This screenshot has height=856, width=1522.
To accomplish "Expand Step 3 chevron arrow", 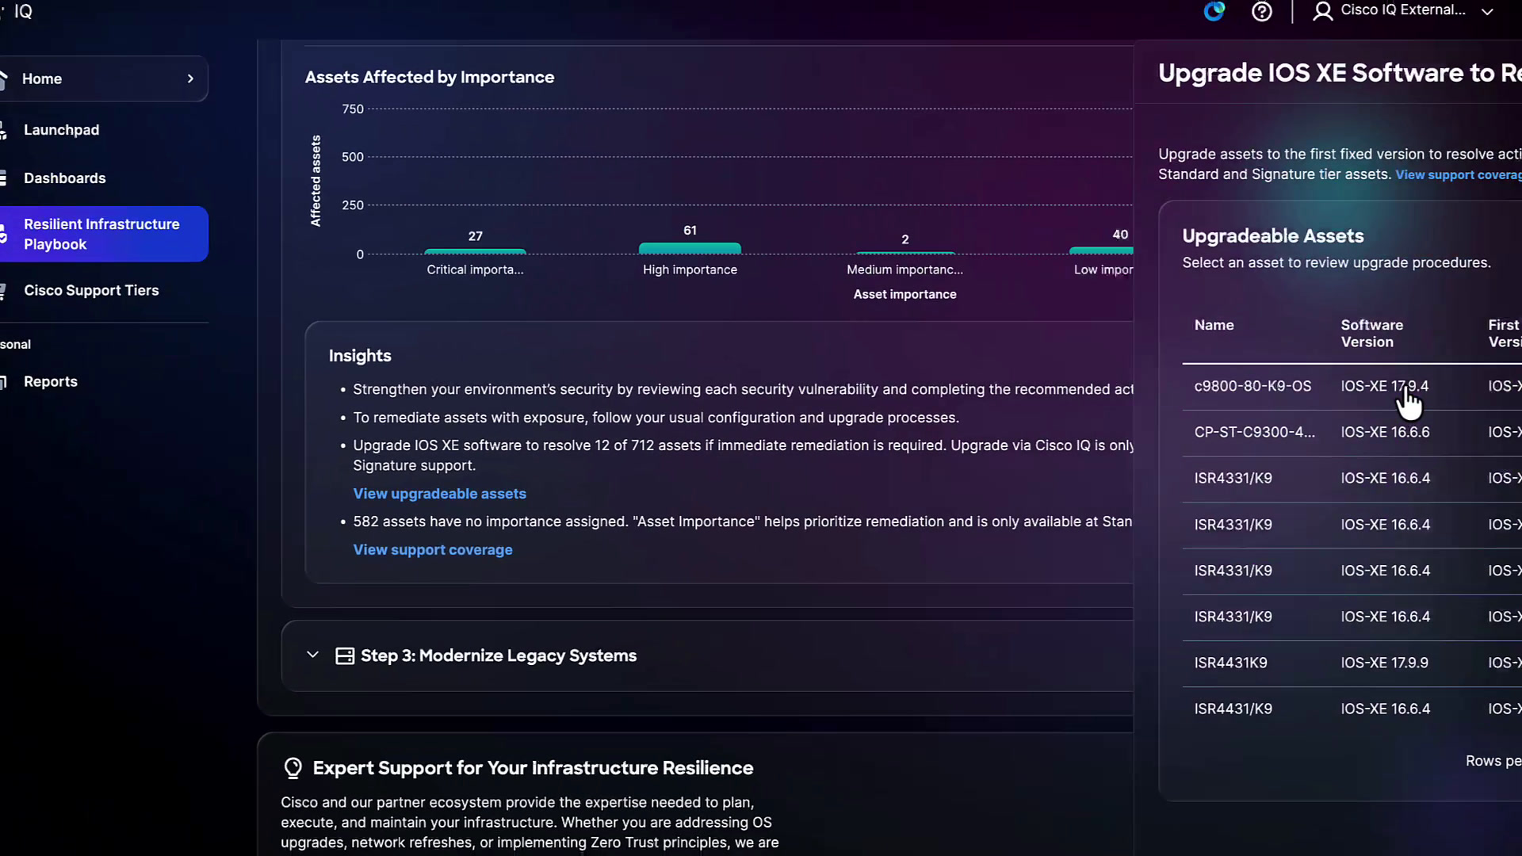I will coord(312,655).
